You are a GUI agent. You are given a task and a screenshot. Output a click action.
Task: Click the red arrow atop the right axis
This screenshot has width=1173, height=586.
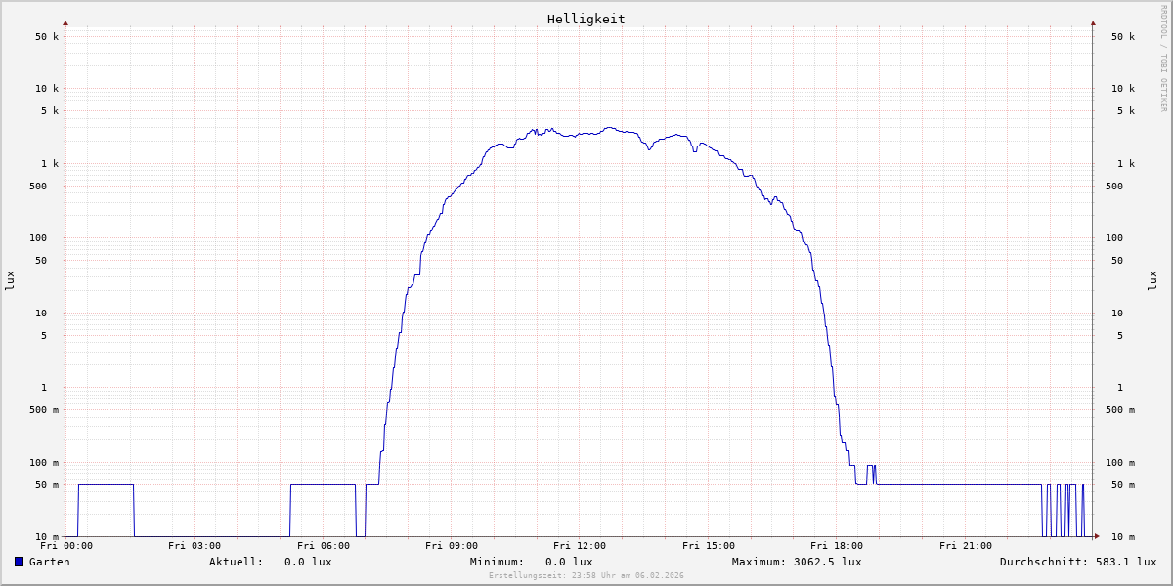pos(1093,22)
